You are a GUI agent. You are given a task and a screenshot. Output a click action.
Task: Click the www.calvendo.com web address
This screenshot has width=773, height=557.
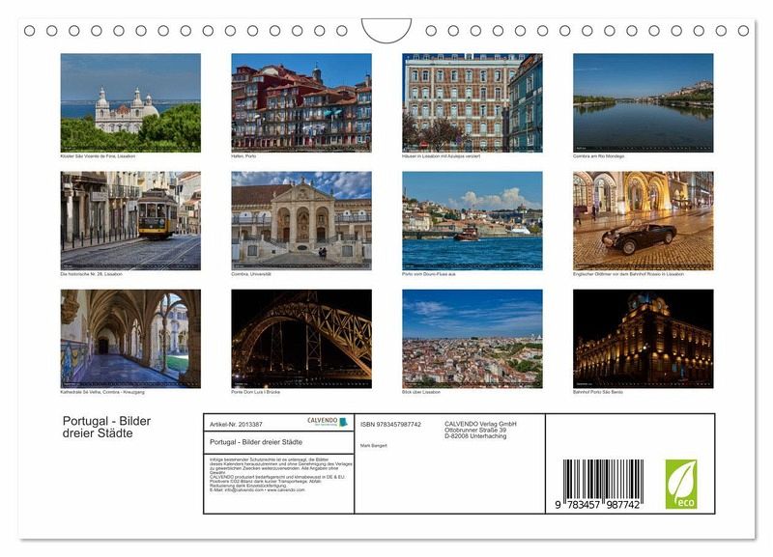[286, 490]
